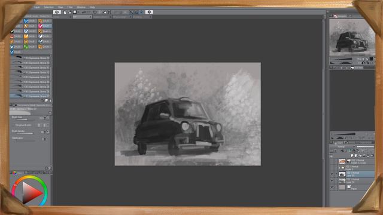The image size is (383, 215).
Task: Click the Navigator preview thumbnail of the taxi
Action: coord(352,37)
